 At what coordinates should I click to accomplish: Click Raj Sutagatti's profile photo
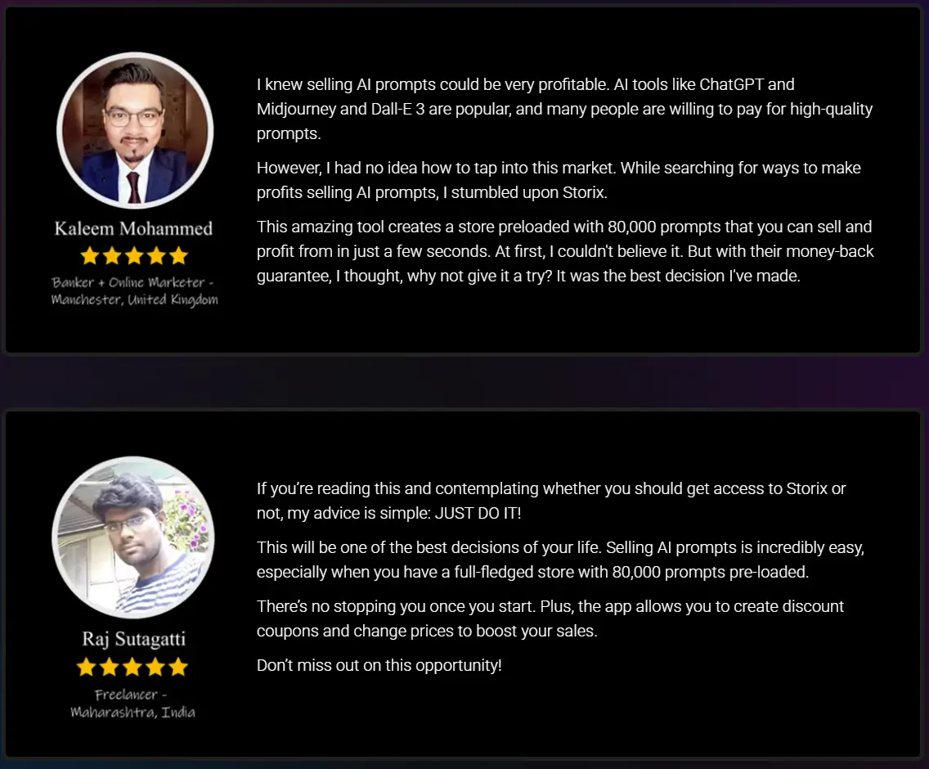click(x=133, y=537)
